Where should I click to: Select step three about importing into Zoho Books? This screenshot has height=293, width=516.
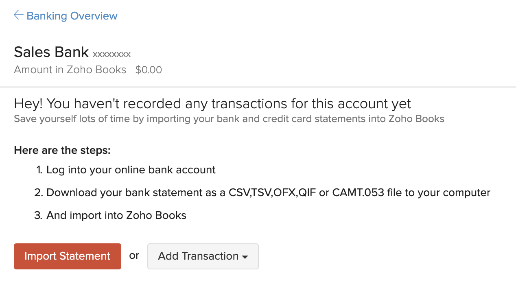pos(117,215)
